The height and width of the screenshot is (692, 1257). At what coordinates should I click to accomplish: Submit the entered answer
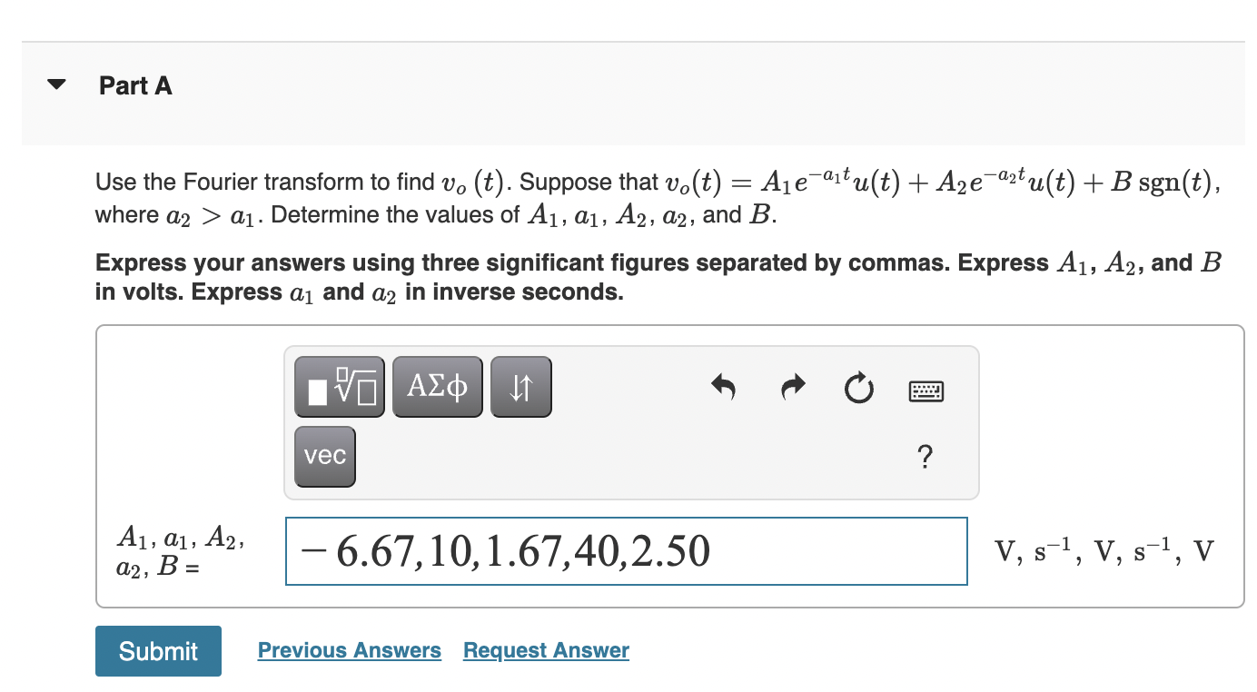tap(158, 651)
